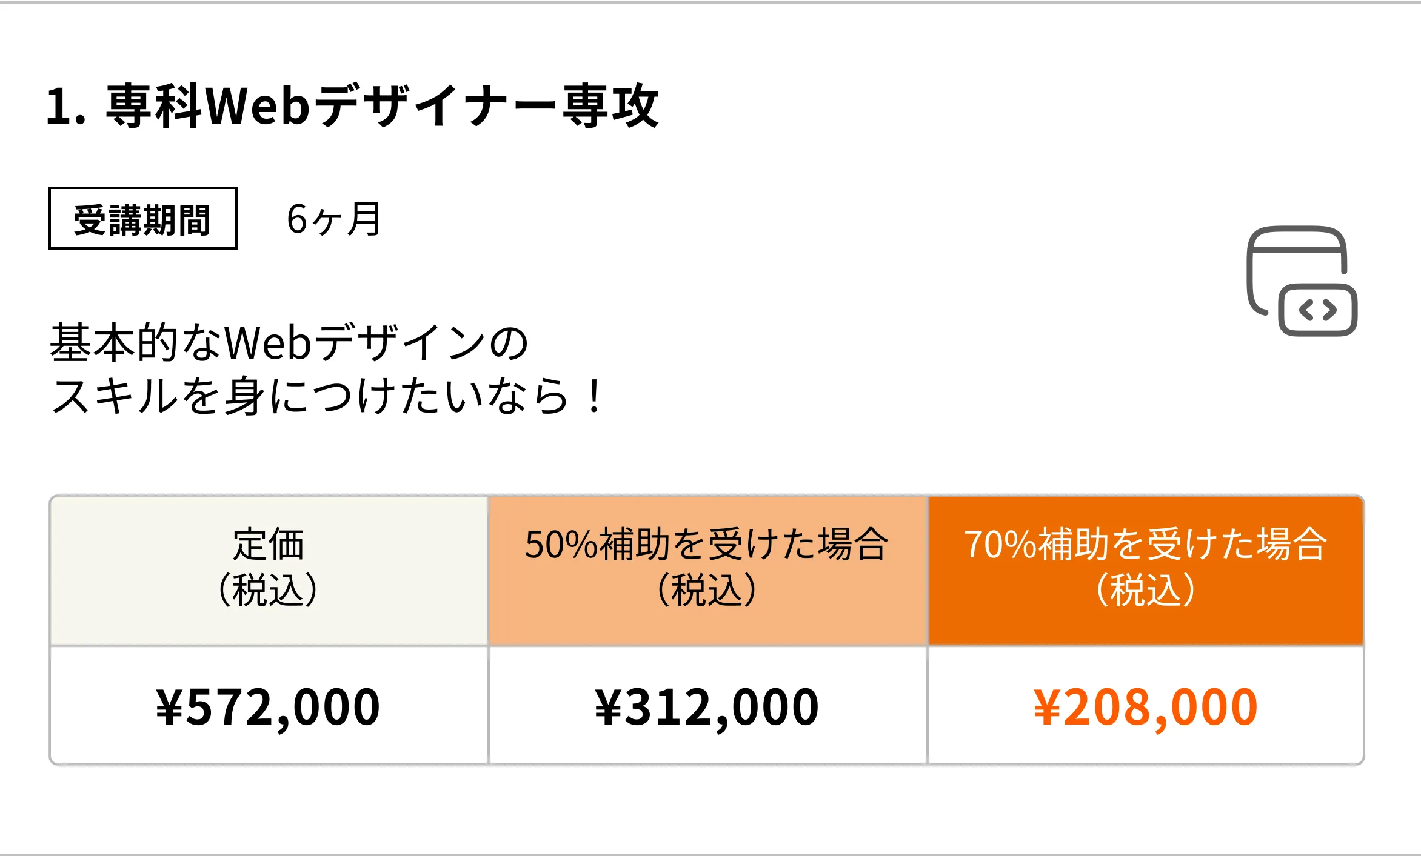Click the orange ¥208,000 price
Screen dimensions: 1421x856
(1145, 707)
